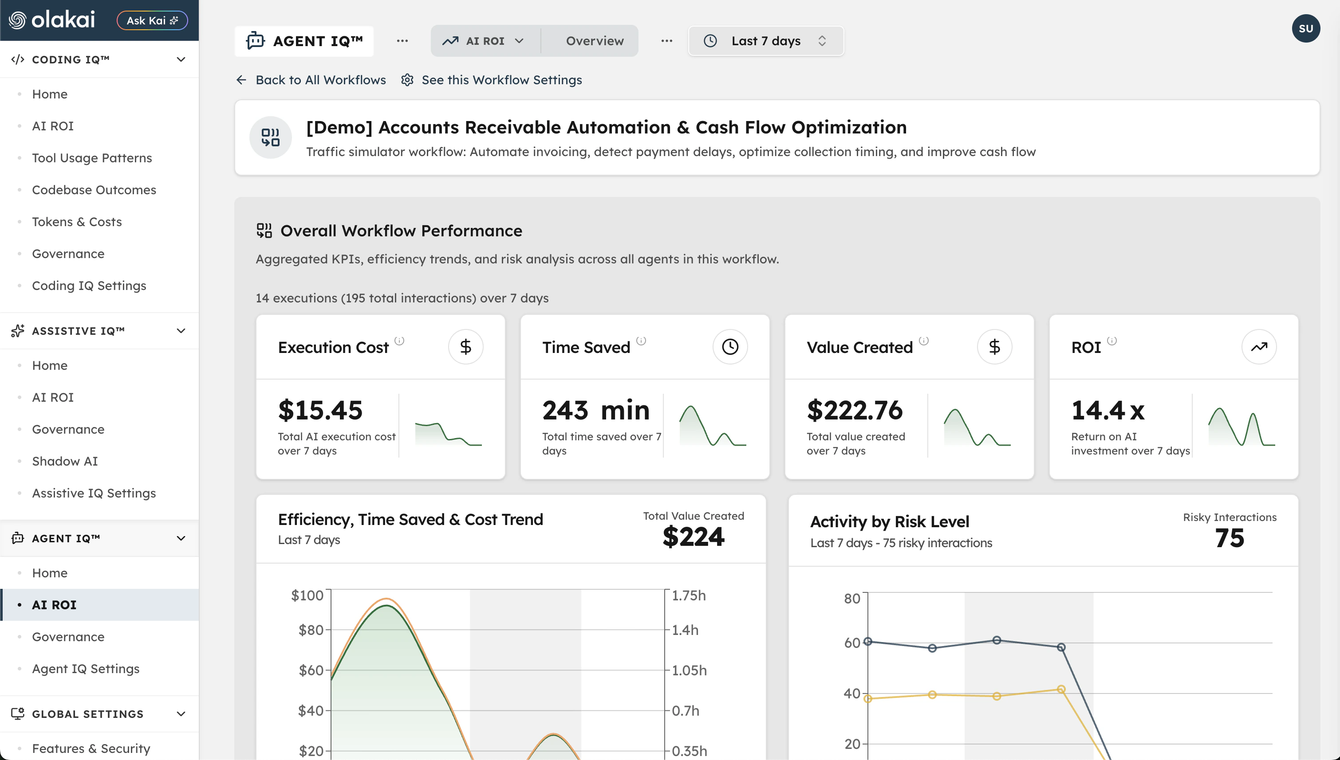Open Tool Usage Patterns page

[92, 158]
